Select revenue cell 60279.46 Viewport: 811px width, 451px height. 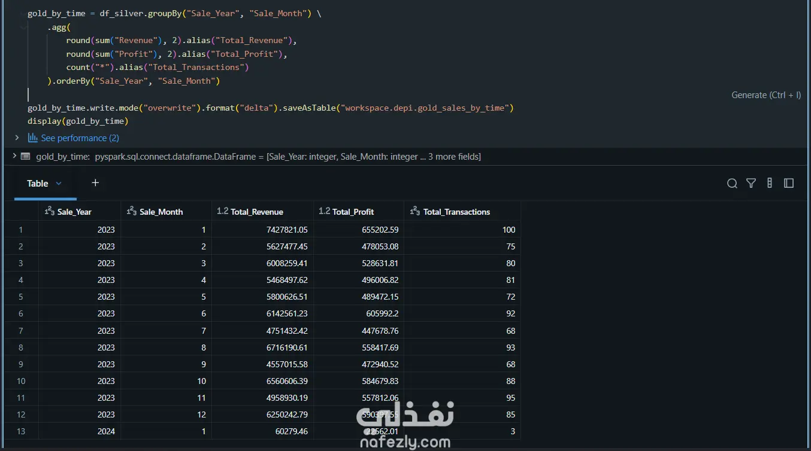click(x=262, y=431)
